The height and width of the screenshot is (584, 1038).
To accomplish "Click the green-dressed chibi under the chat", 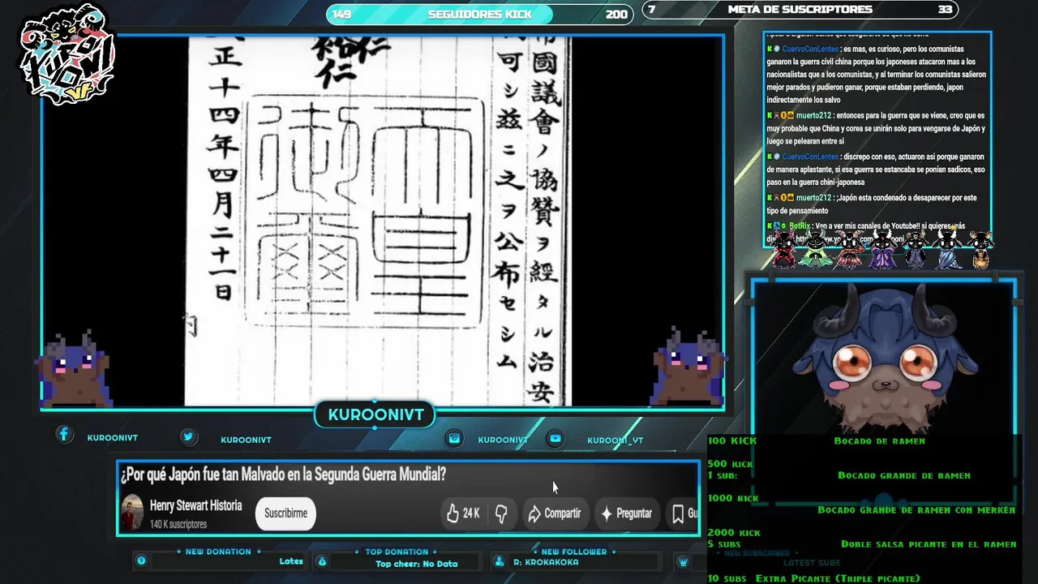I will (814, 250).
